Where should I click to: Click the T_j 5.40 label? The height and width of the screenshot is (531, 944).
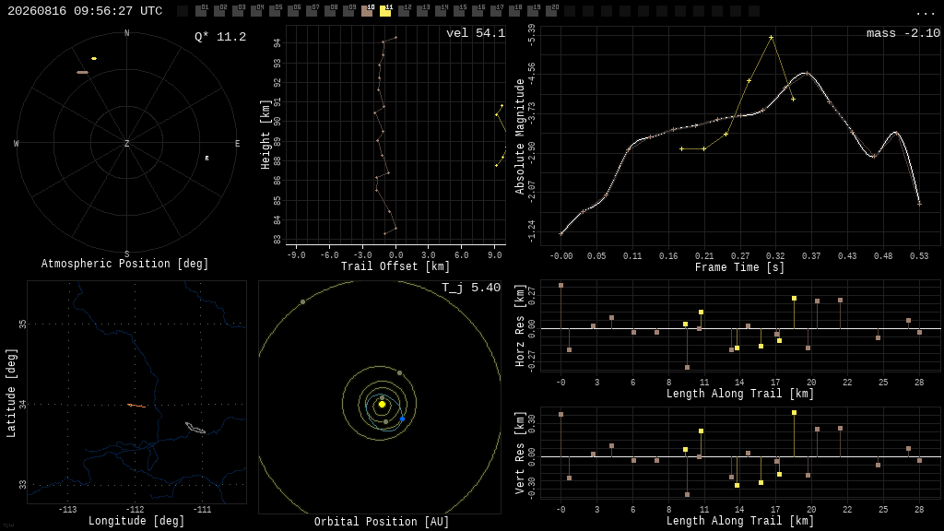tap(471, 288)
